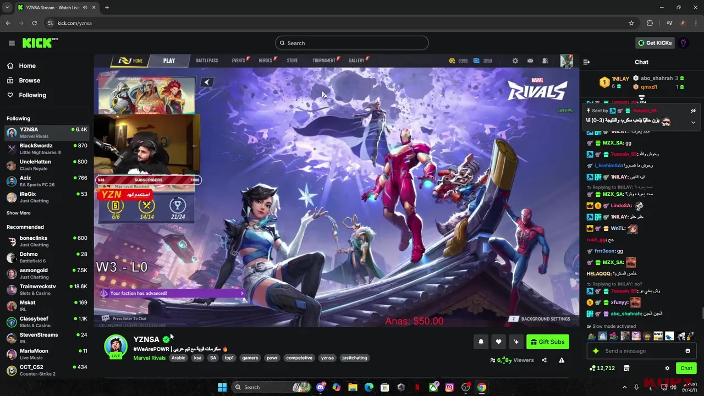The image size is (704, 396).
Task: Click the Gift Subs button
Action: (x=547, y=342)
